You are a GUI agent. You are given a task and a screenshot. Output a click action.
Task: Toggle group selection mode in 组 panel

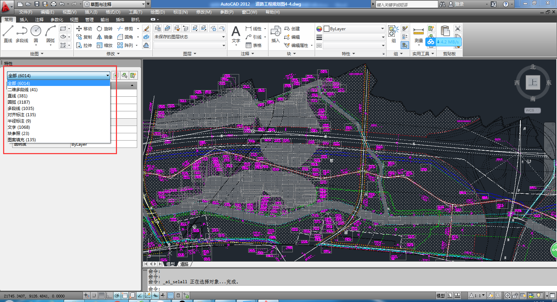coord(405,45)
